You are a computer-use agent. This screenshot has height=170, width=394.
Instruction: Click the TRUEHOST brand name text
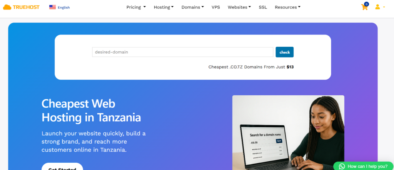[x=26, y=7]
